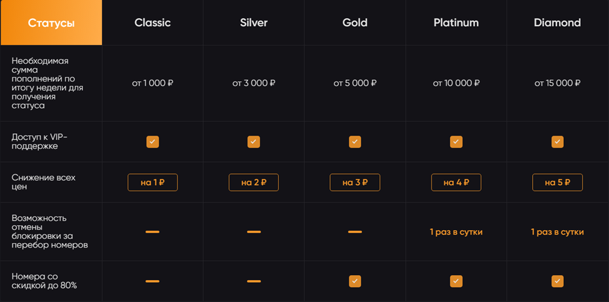Click the 'на 3 ₽' price reduction badge
The width and height of the screenshot is (609, 302).
(355, 183)
